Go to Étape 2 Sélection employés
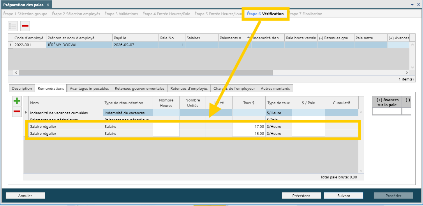The image size is (423, 206). click(76, 14)
